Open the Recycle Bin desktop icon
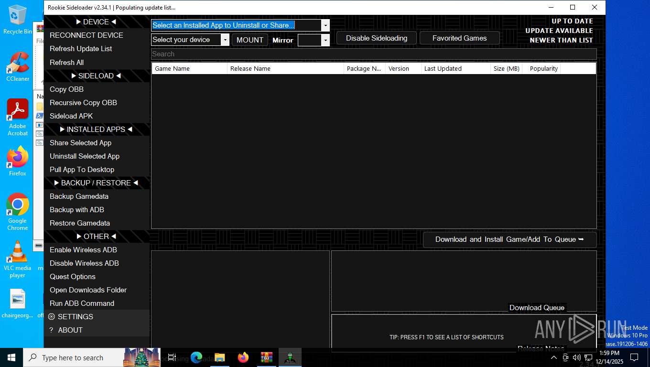This screenshot has width=650, height=367. (18, 19)
